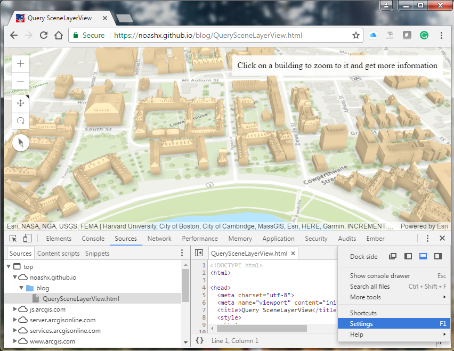454x351 pixels.
Task: Dock DevTools to the bottom
Action: 423,256
